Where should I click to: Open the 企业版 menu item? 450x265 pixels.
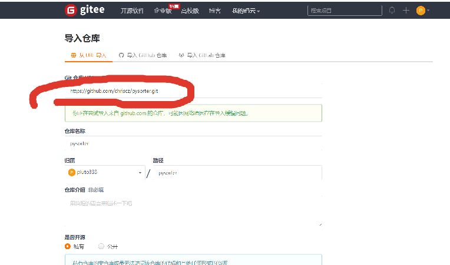tap(163, 11)
